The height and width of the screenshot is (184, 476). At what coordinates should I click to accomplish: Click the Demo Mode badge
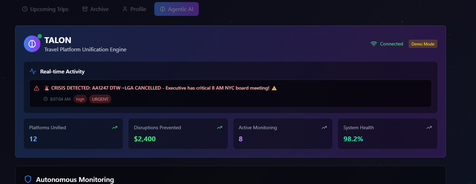click(x=423, y=44)
